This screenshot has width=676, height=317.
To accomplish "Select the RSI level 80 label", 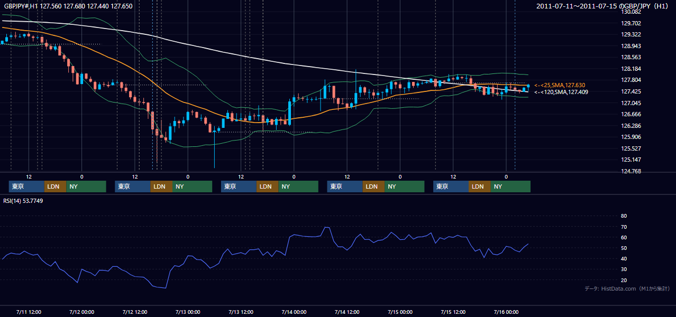I will (x=624, y=216).
